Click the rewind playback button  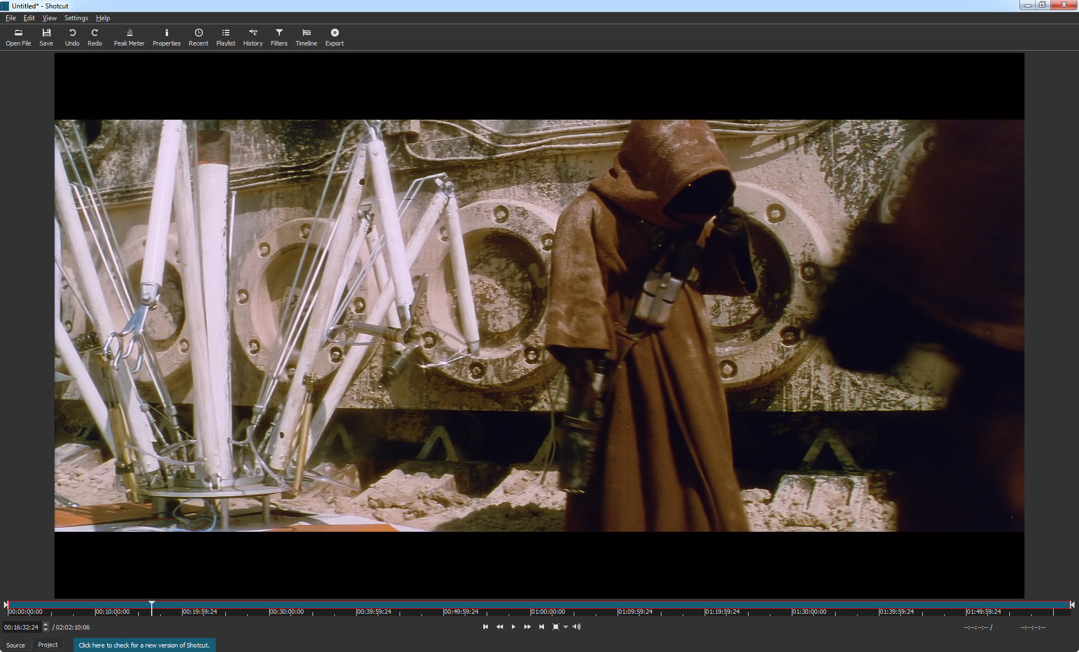500,627
